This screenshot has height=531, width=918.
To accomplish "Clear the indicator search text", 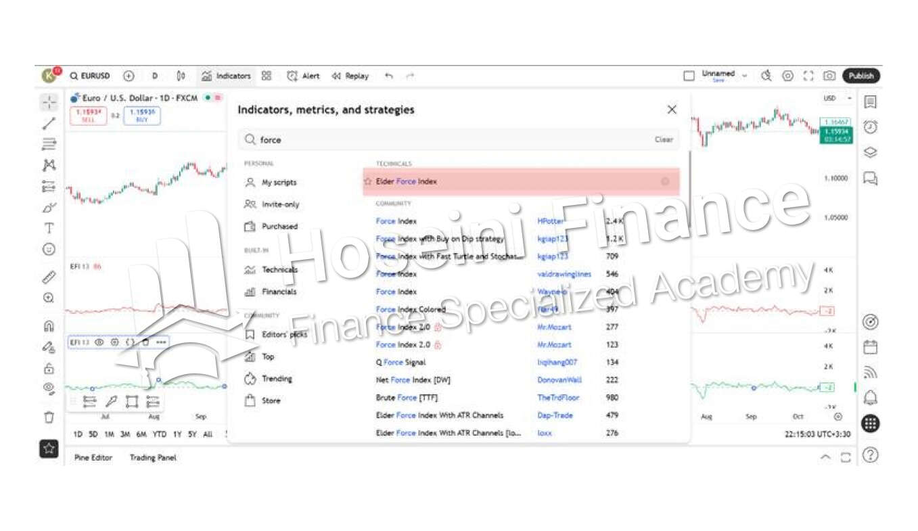I will click(663, 139).
